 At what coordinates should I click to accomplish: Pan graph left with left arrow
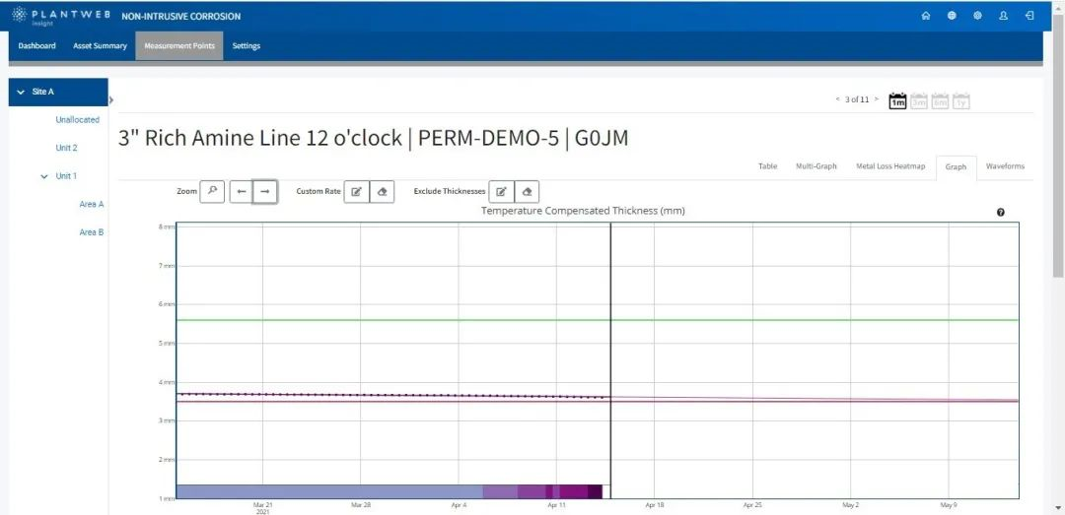tap(242, 191)
